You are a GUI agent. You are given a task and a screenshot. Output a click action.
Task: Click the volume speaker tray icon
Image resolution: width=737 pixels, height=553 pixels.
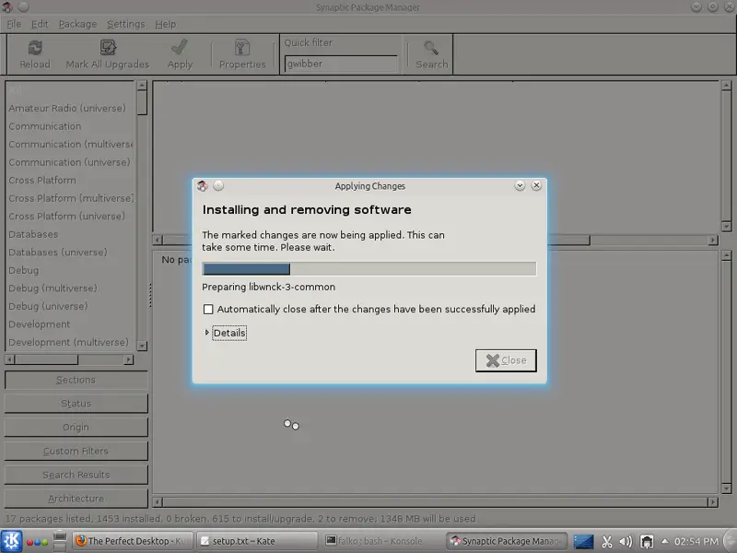[626, 542]
